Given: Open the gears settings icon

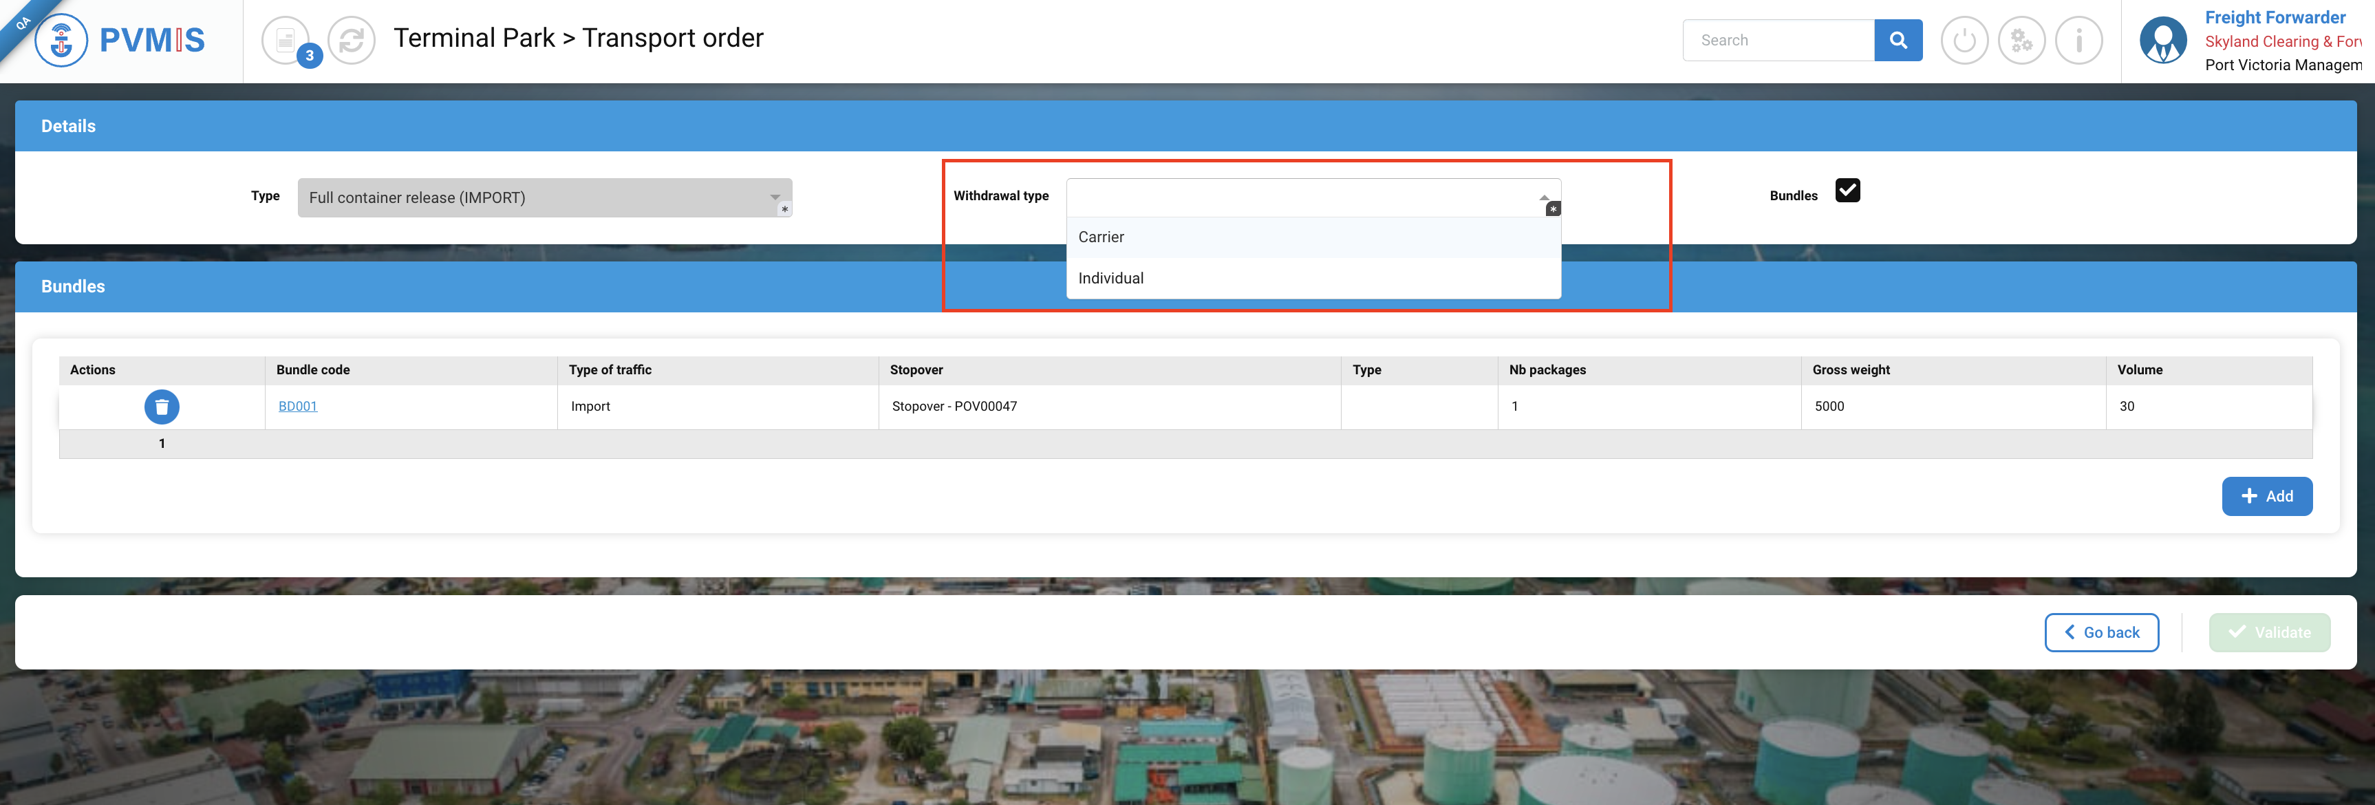Looking at the screenshot, I should click(x=2021, y=40).
